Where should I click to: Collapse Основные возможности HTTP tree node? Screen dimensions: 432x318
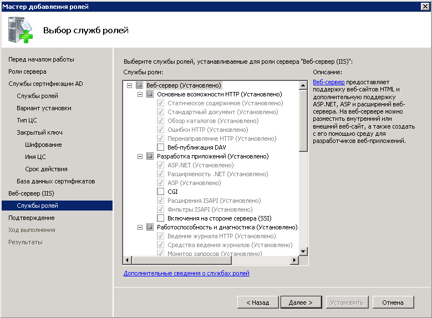tap(140, 94)
